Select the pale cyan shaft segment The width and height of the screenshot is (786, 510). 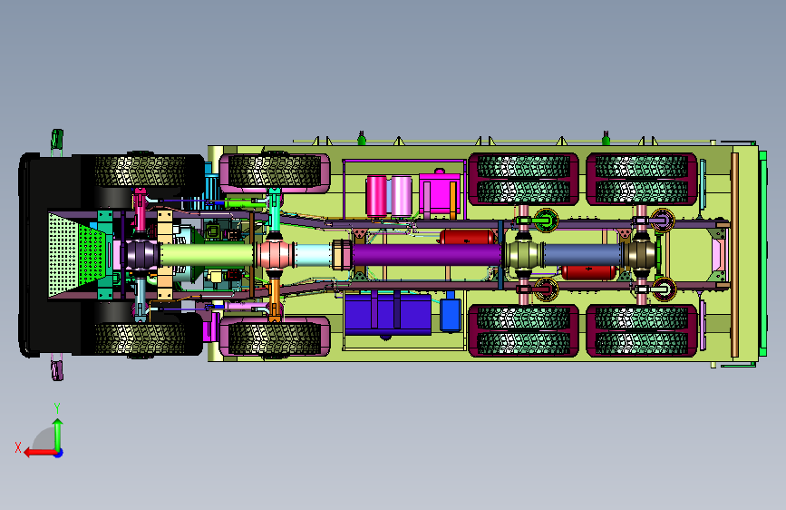313,255
